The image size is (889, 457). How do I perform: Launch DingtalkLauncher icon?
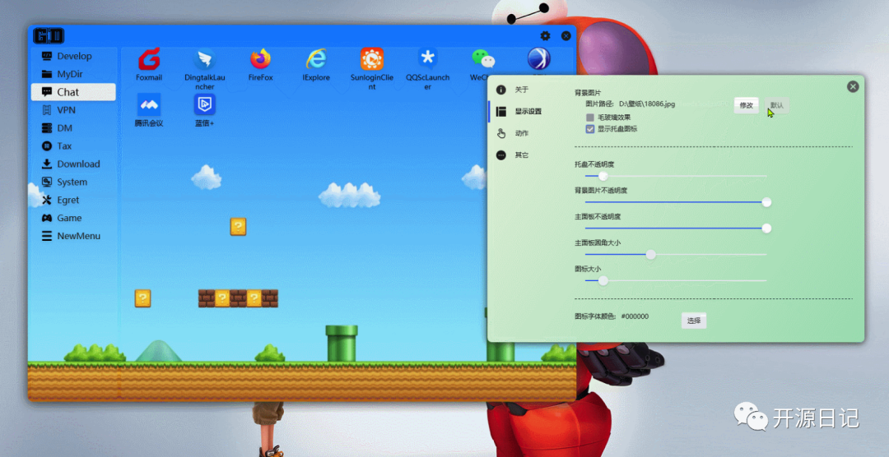point(204,59)
